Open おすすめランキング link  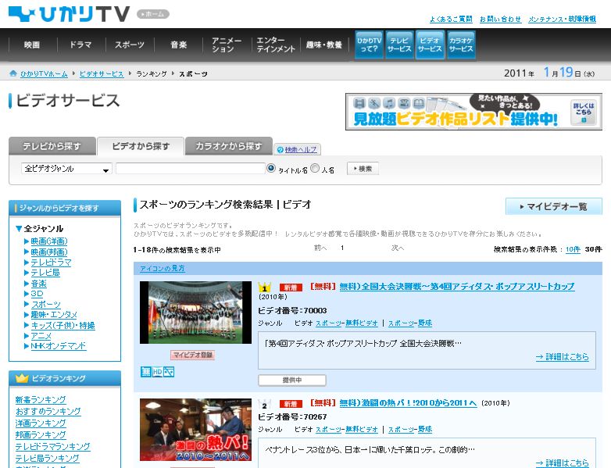click(x=48, y=412)
